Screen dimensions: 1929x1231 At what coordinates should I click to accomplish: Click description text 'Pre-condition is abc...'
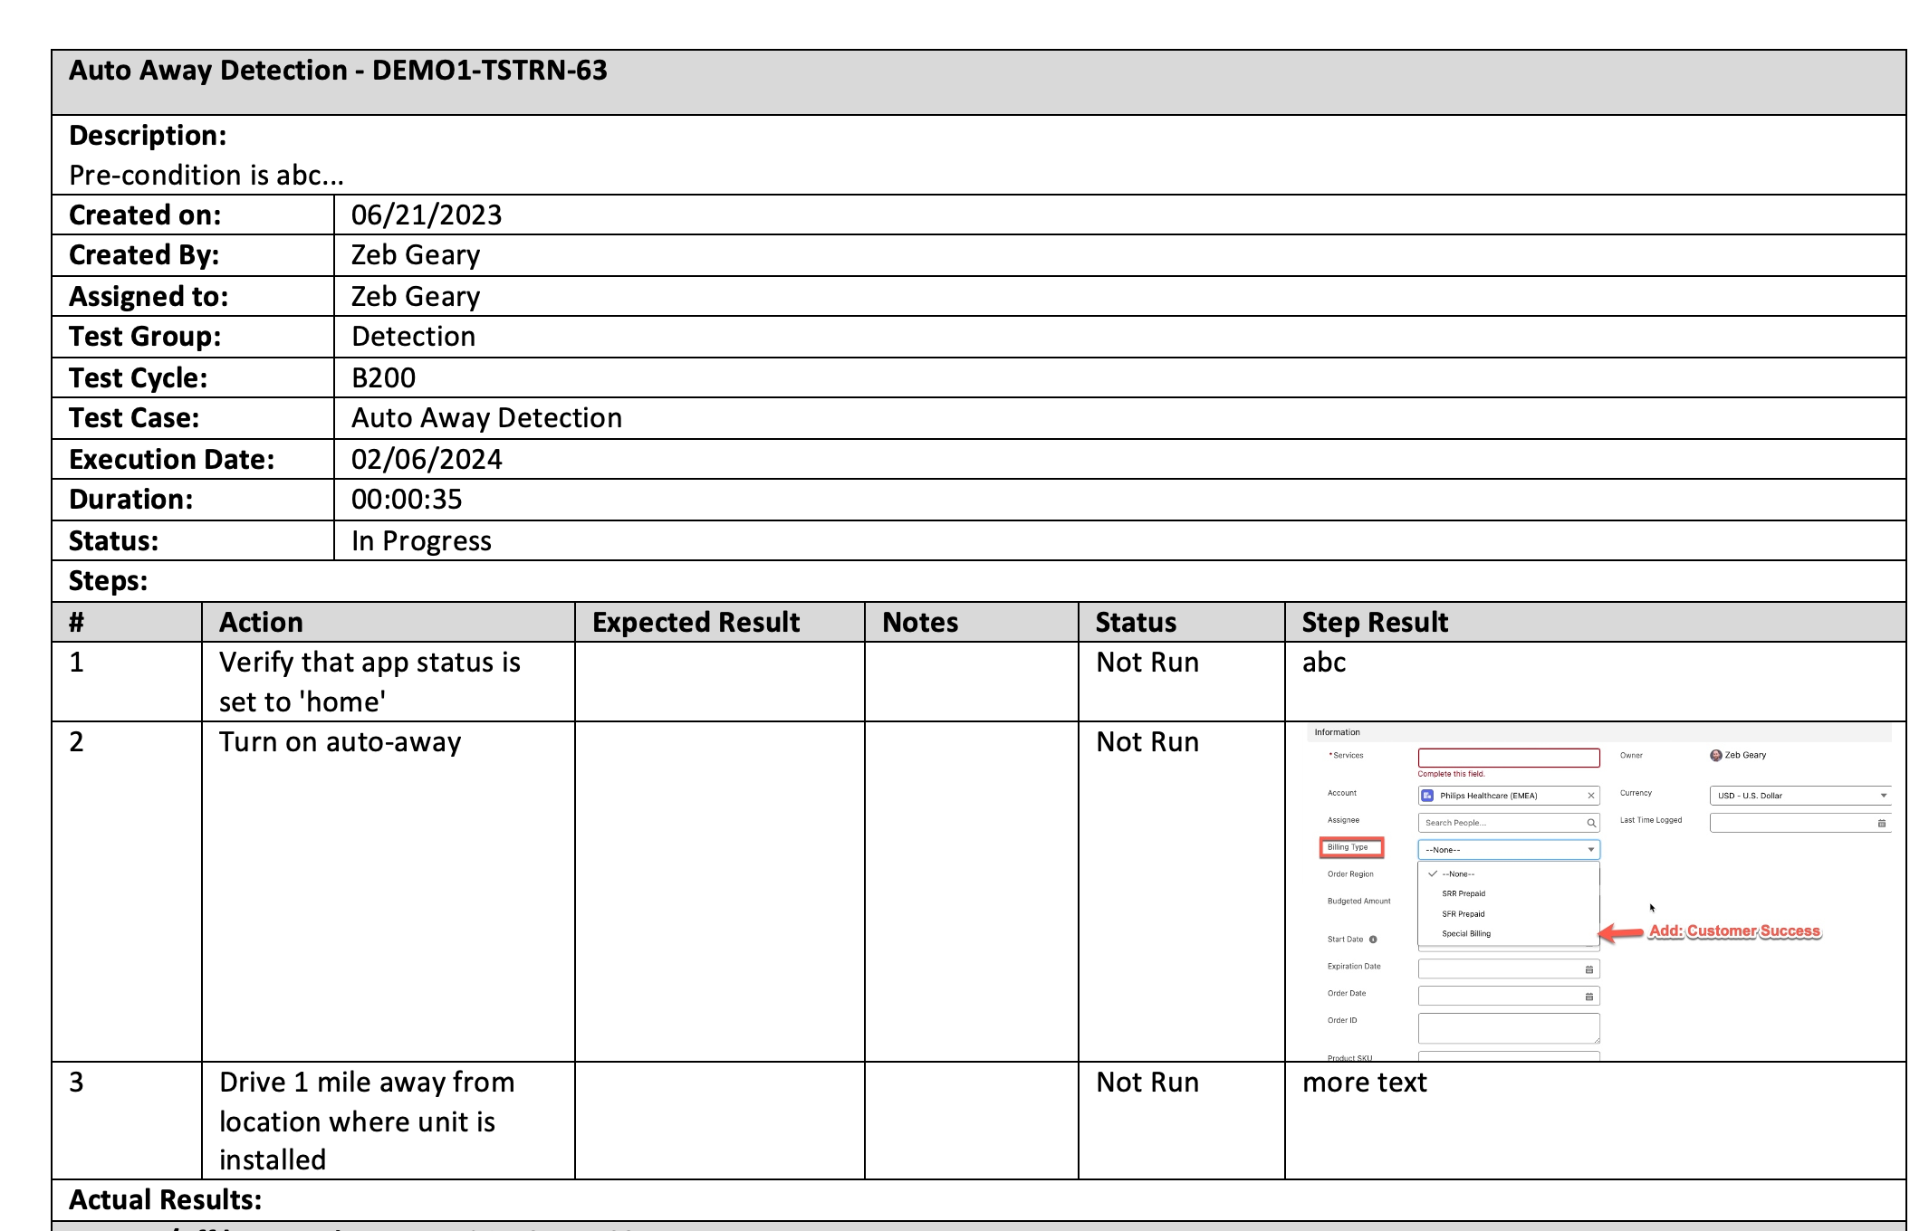pyautogui.click(x=206, y=175)
